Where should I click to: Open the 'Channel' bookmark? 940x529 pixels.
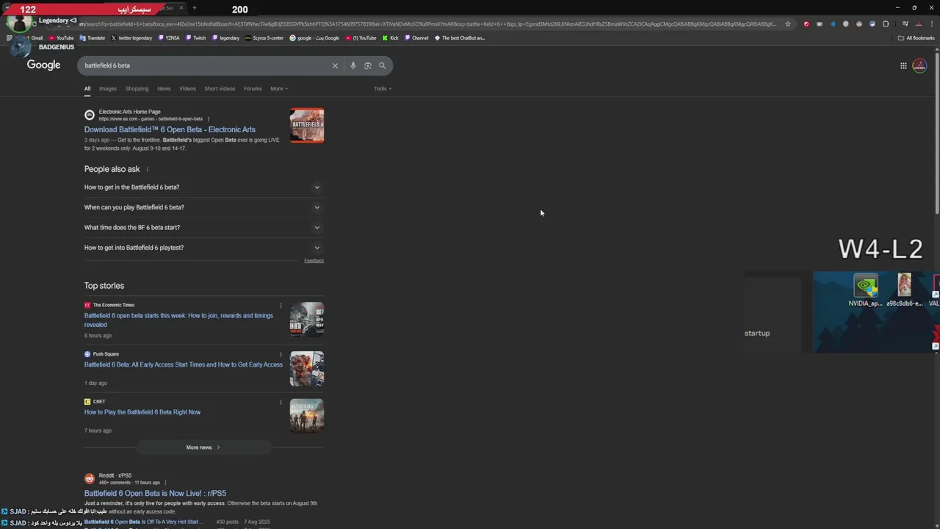click(x=416, y=37)
